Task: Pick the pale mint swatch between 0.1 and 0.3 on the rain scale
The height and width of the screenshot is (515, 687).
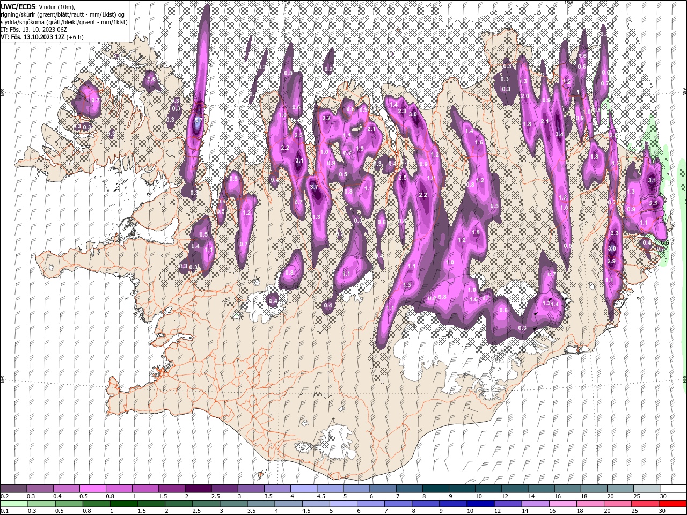Action: 13,504
